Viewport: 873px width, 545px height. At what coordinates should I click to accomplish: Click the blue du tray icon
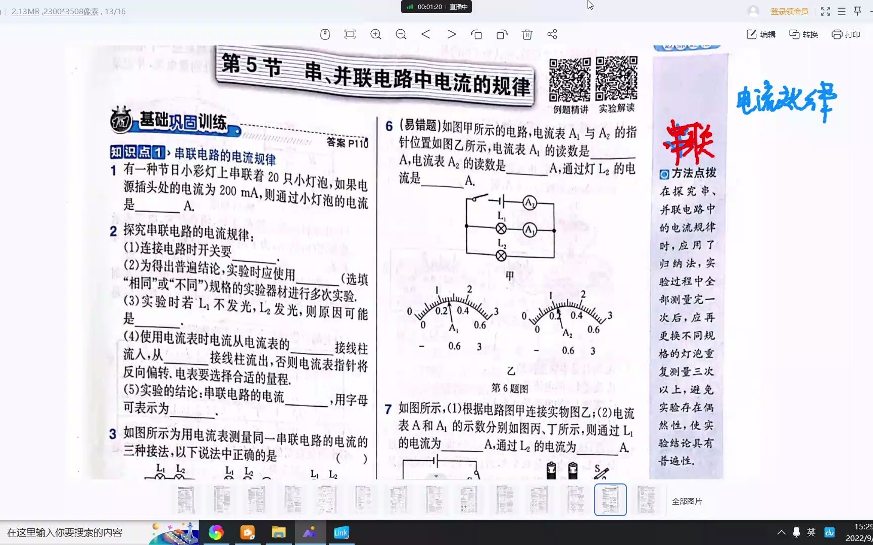829,532
